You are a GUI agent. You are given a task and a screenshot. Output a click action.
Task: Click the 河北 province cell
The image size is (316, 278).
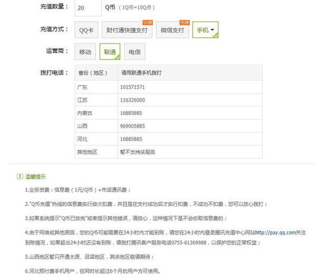(x=96, y=139)
